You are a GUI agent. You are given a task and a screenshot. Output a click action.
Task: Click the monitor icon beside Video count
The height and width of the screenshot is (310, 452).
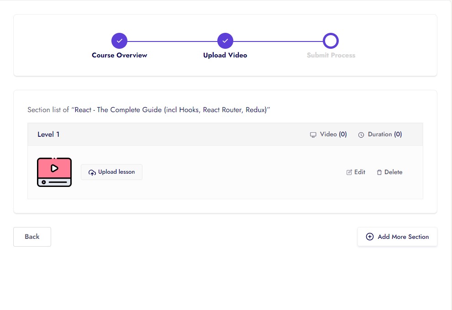[313, 135]
